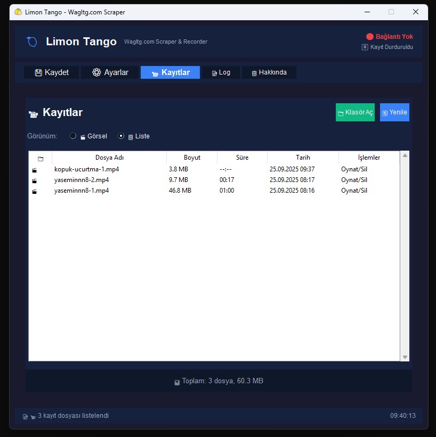Sort by Dosya Adı column header
The height and width of the screenshot is (437, 436).
109,158
